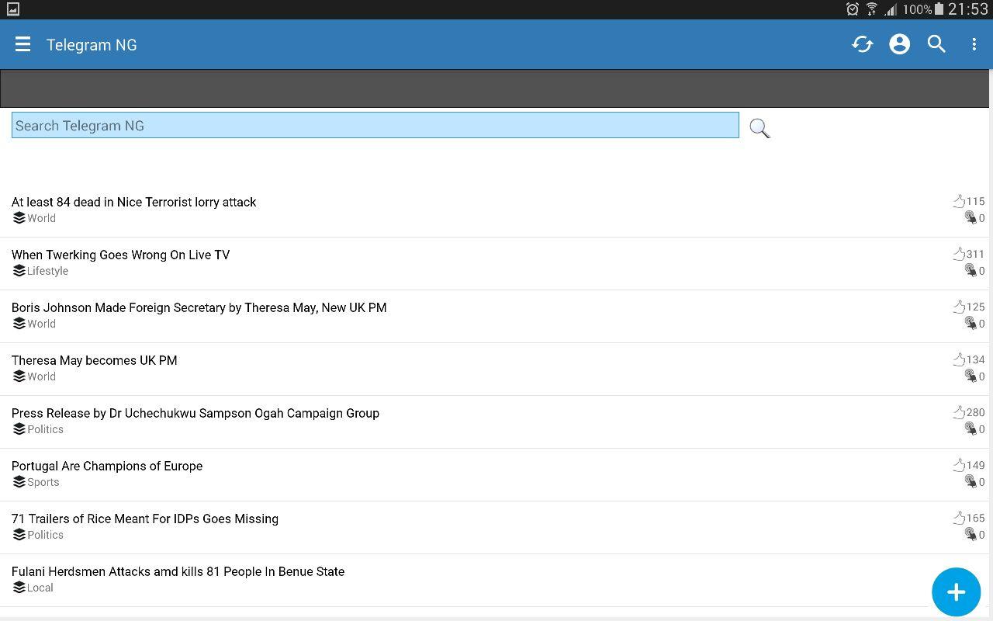Like the Boris Johnson Foreign Secretary story
The height and width of the screenshot is (621, 993).
[959, 307]
